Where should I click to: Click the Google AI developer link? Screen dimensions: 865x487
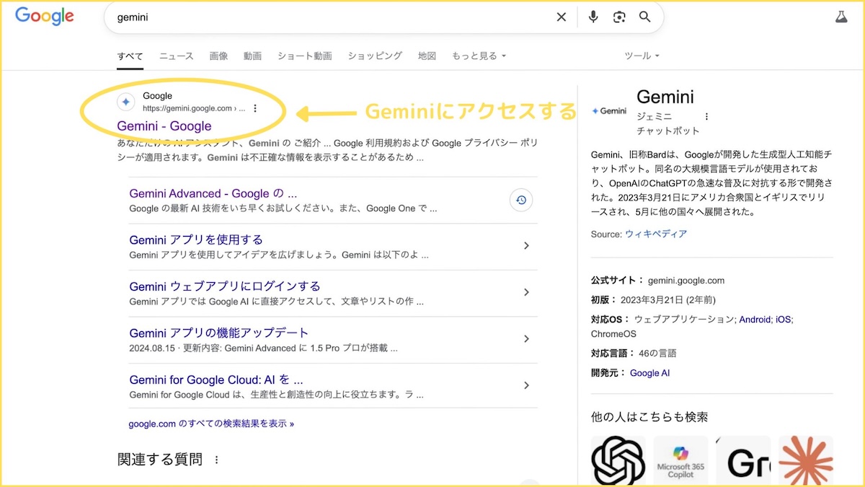649,373
